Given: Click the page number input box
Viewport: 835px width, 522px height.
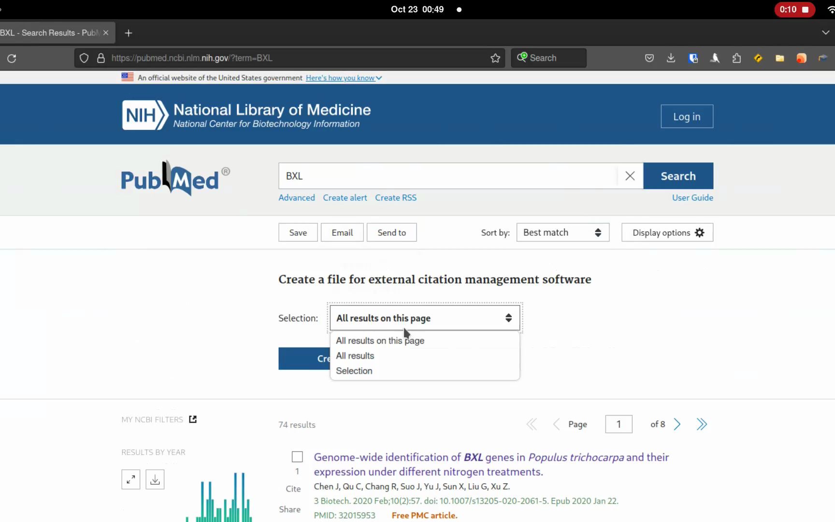Looking at the screenshot, I should (x=619, y=424).
